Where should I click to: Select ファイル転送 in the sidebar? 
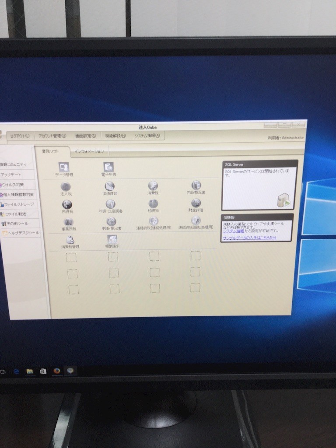[14, 213]
